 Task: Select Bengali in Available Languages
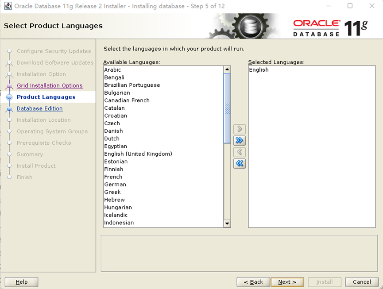(x=163, y=77)
